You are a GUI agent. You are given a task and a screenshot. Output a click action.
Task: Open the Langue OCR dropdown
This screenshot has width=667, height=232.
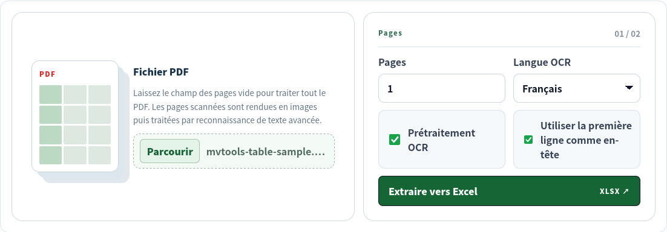click(x=576, y=88)
